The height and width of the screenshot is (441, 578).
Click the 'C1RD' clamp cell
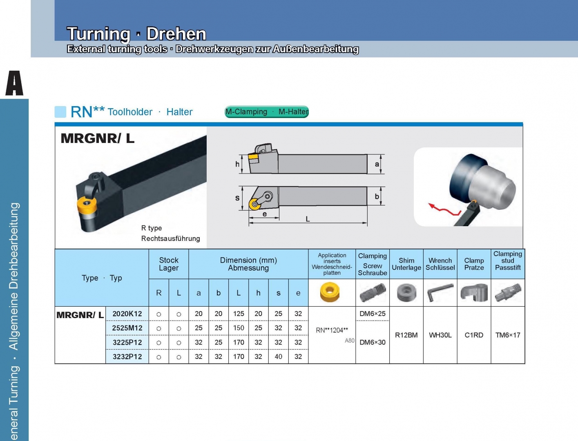click(x=474, y=335)
